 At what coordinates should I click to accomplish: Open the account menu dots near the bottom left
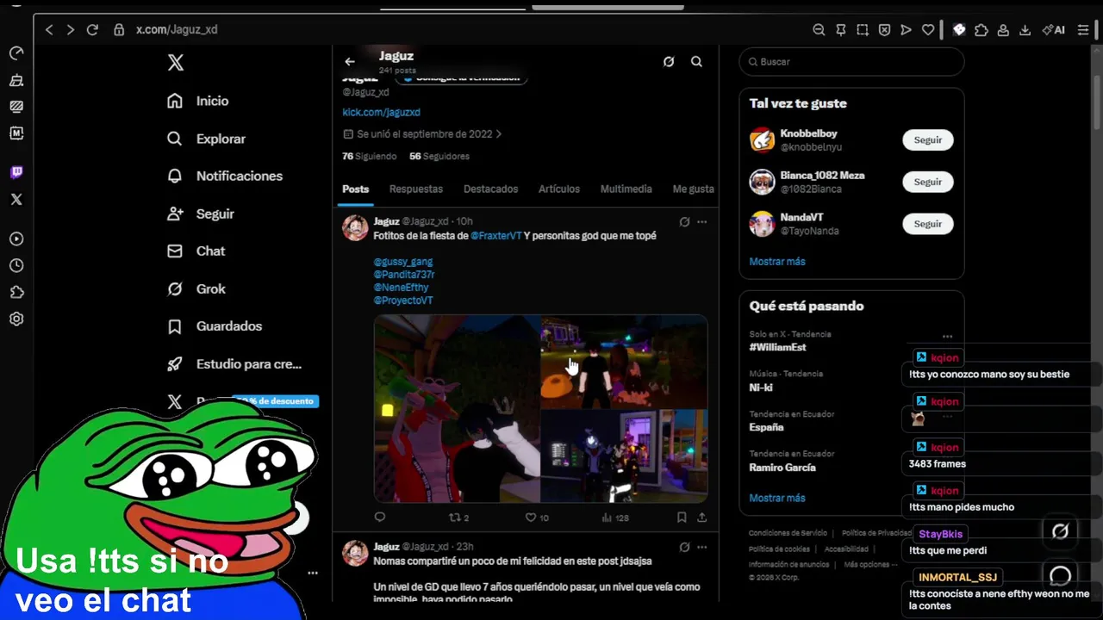click(313, 573)
